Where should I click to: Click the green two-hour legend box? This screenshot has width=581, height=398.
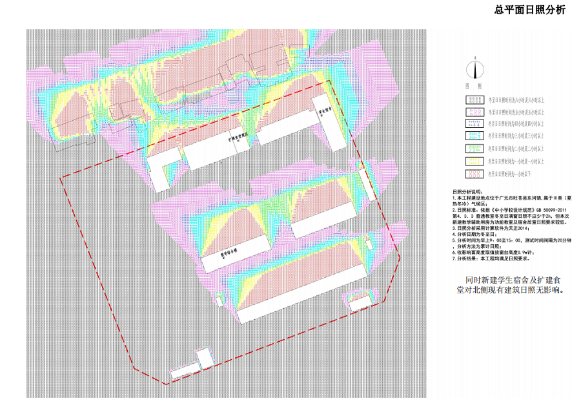point(474,149)
